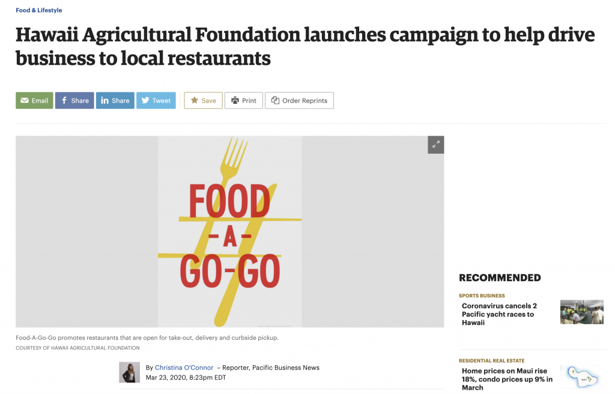
Task: Select Residential Real Estate category label
Action: click(x=491, y=360)
